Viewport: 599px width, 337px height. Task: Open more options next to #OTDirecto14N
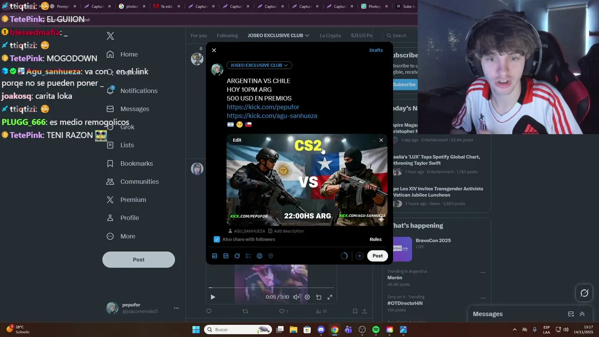[x=483, y=298]
